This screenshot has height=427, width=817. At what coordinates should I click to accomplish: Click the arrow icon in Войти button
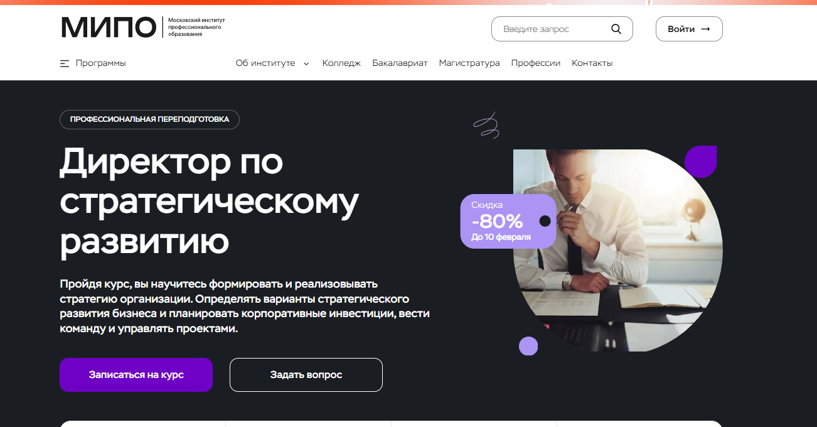pyautogui.click(x=705, y=29)
